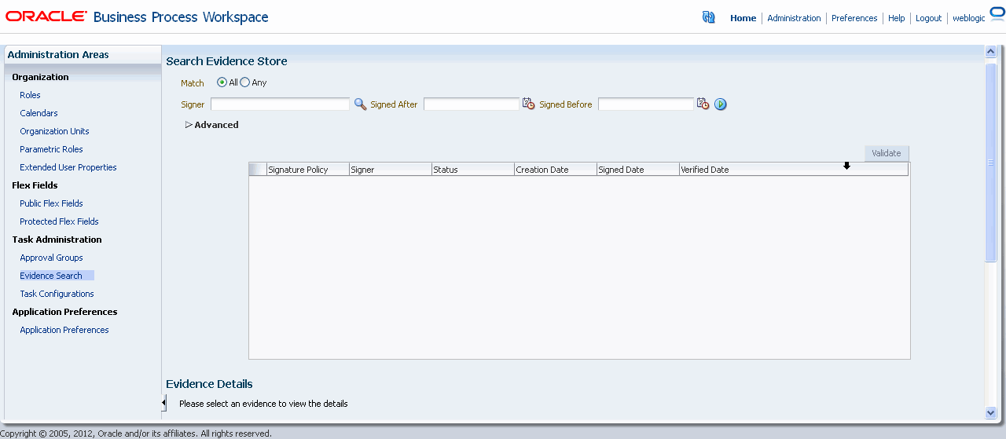
Task: Select the Any match radio button
Action: tap(244, 82)
